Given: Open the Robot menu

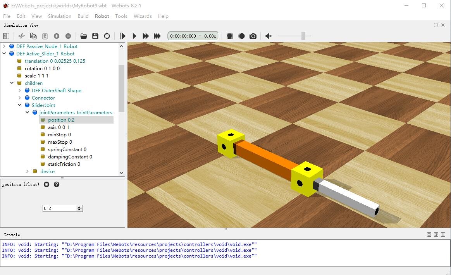Looking at the screenshot, I should [102, 16].
